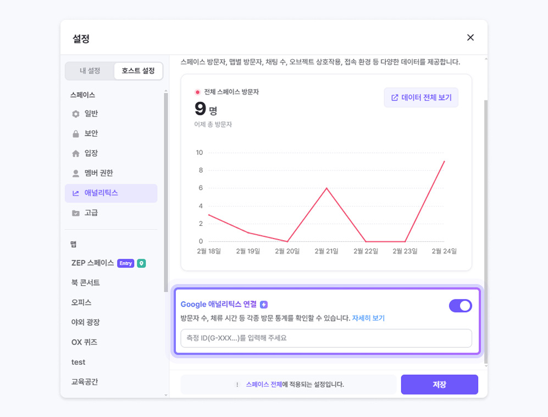Disable the Google 애널리틱스 연결 toggle
This screenshot has height=417, width=548.
tap(460, 305)
